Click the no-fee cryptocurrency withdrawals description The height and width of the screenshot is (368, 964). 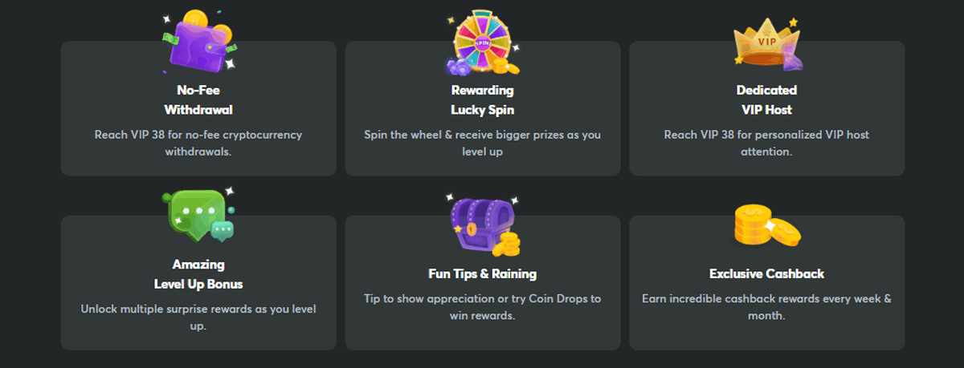click(x=198, y=143)
